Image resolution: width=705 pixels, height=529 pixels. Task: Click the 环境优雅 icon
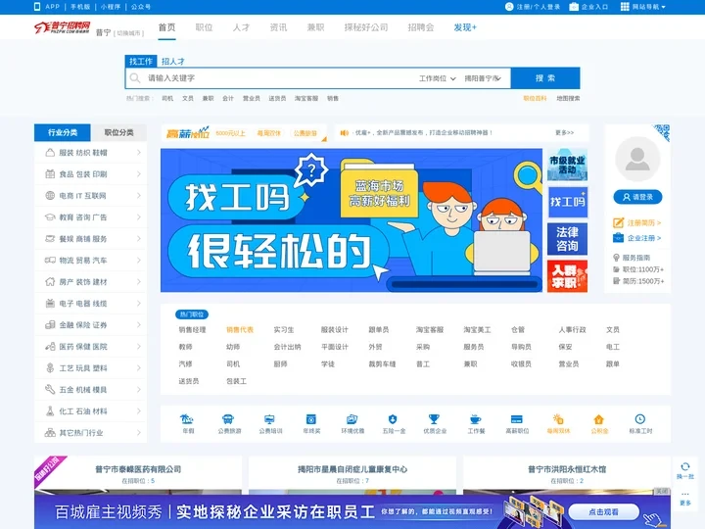pos(352,419)
